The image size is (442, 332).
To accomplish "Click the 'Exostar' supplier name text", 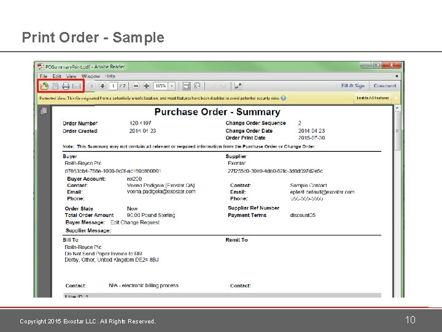I will (x=236, y=163).
